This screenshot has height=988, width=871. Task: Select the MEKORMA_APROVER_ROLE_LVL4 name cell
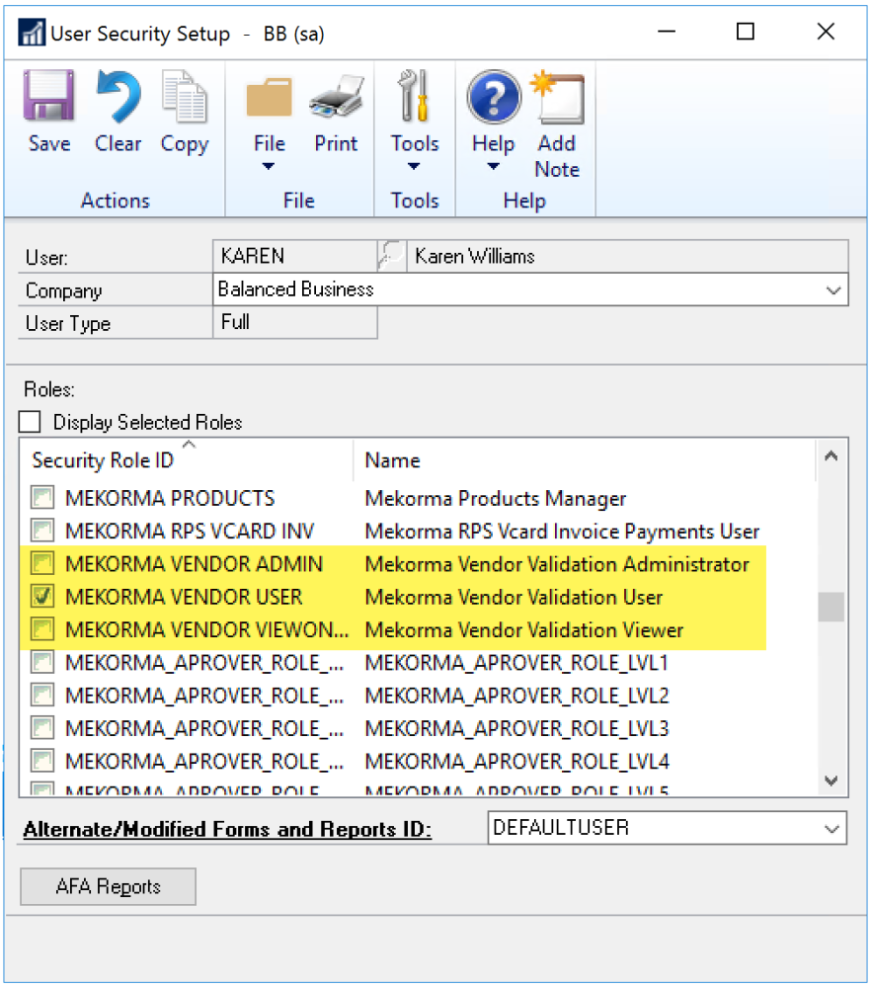pos(517,761)
